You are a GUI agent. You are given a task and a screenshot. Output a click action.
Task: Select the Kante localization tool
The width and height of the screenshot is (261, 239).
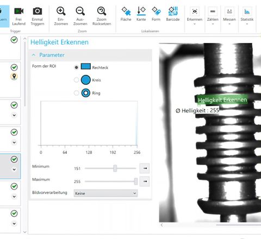coord(141,14)
